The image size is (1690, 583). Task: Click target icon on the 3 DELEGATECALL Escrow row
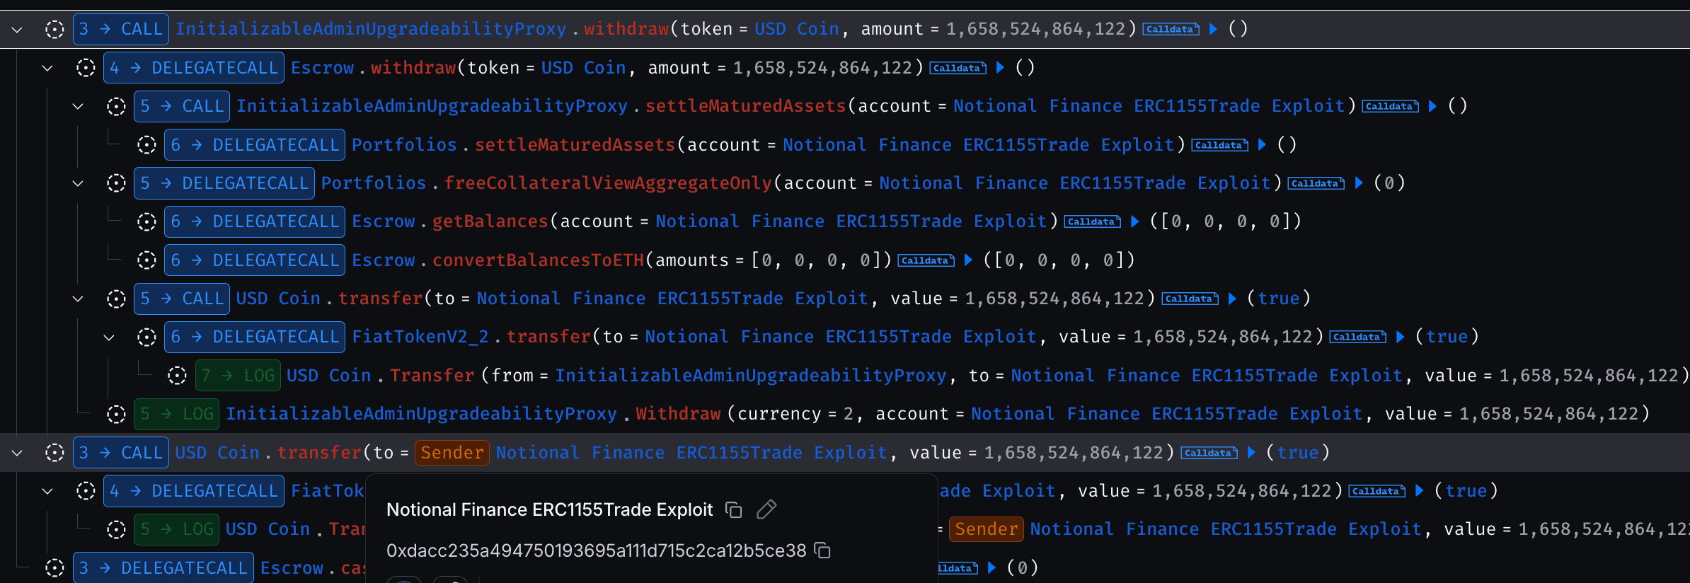click(x=54, y=567)
